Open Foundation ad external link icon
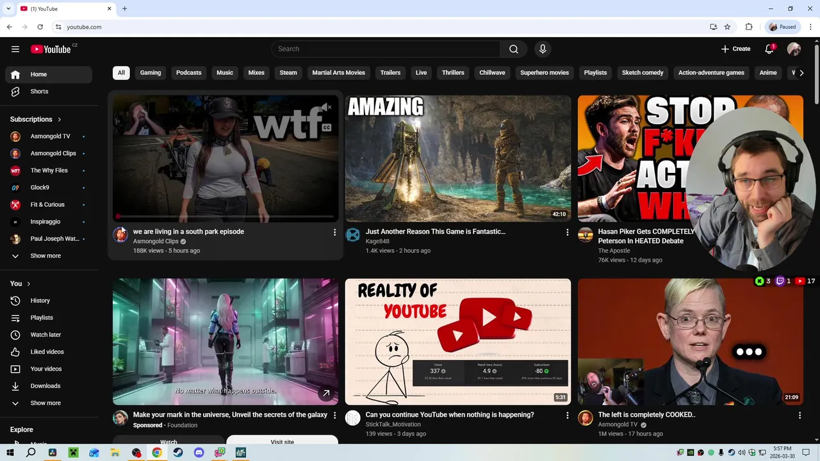Viewport: 820px width, 461px height. coord(326,393)
